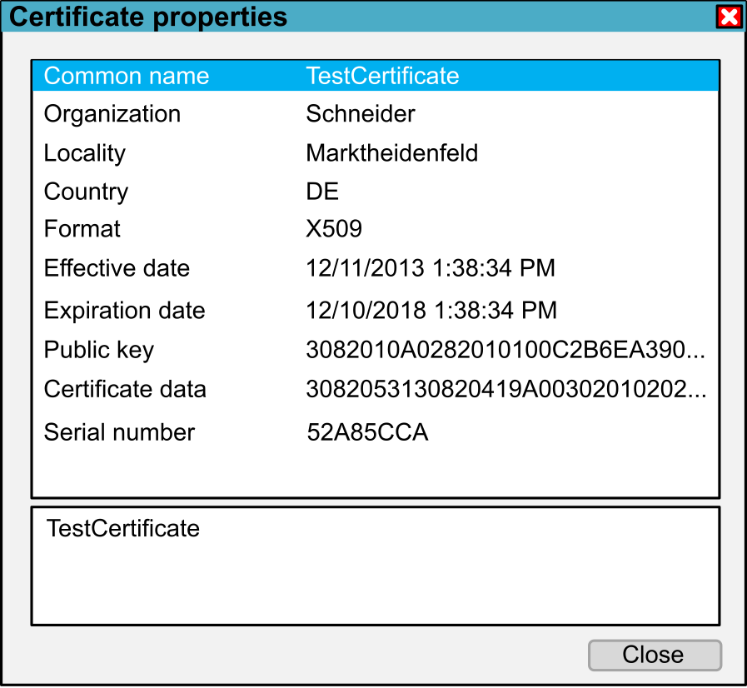Click the public key hex value
The image size is (747, 688).
point(505,350)
